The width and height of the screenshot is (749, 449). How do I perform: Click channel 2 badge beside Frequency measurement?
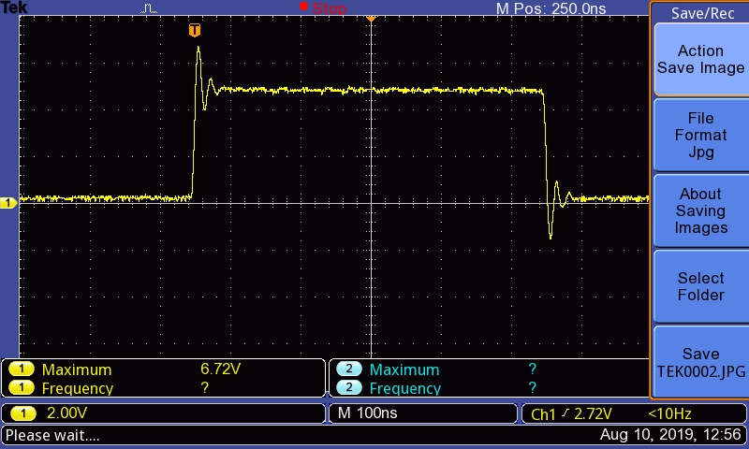coord(348,388)
